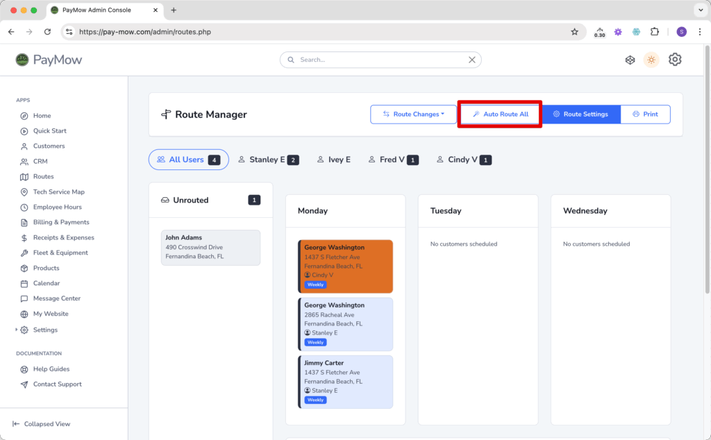
Task: Open Home in the sidebar
Action: pyautogui.click(x=42, y=115)
